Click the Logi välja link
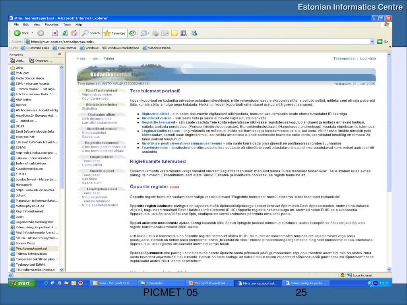Screen dimensions: 407x305 [x=368, y=58]
